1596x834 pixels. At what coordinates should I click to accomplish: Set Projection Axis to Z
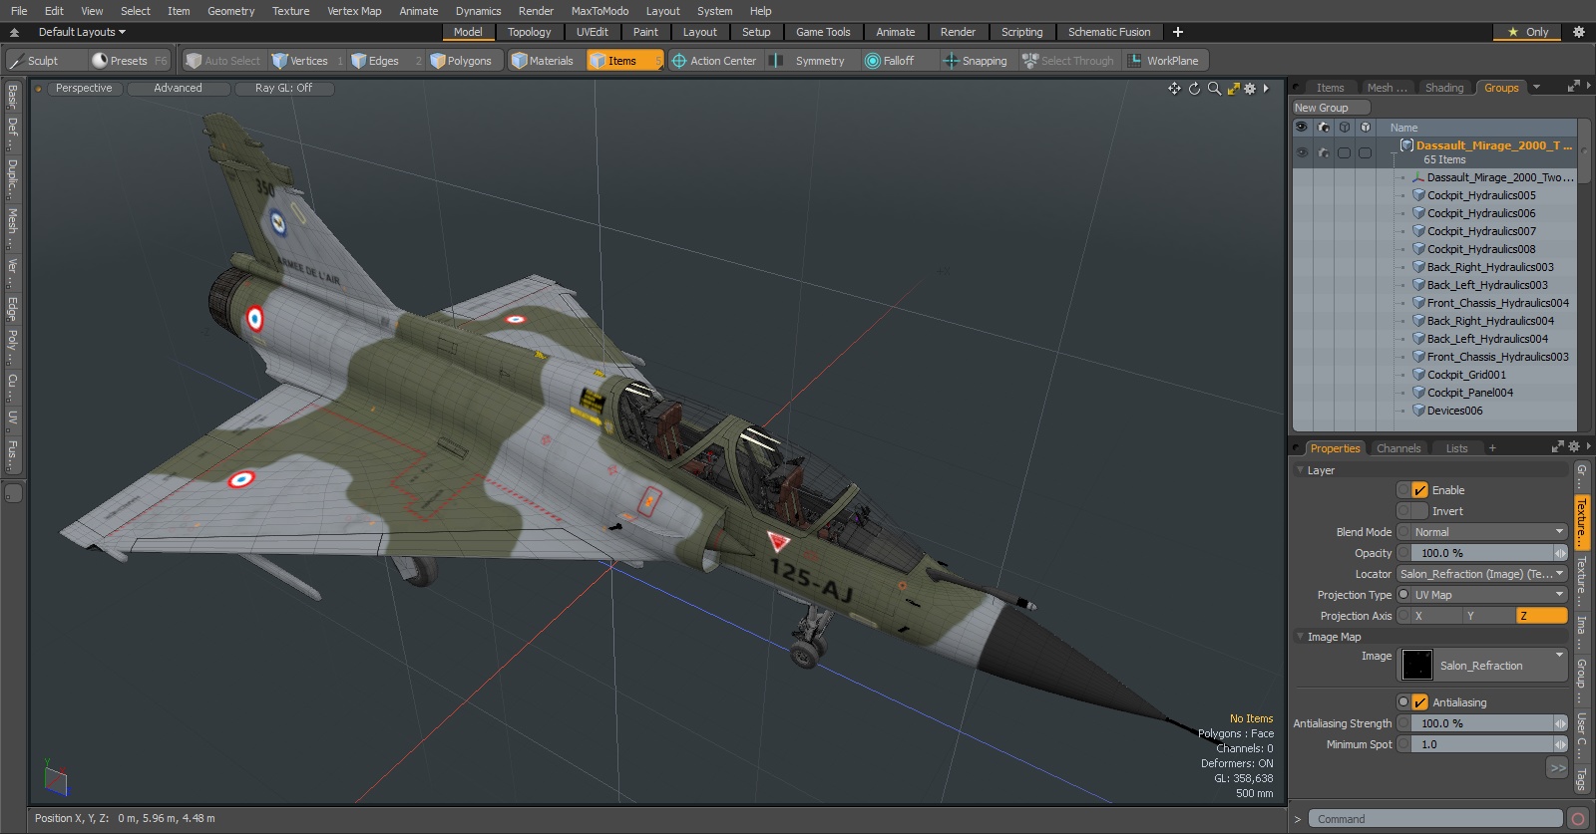(x=1542, y=616)
